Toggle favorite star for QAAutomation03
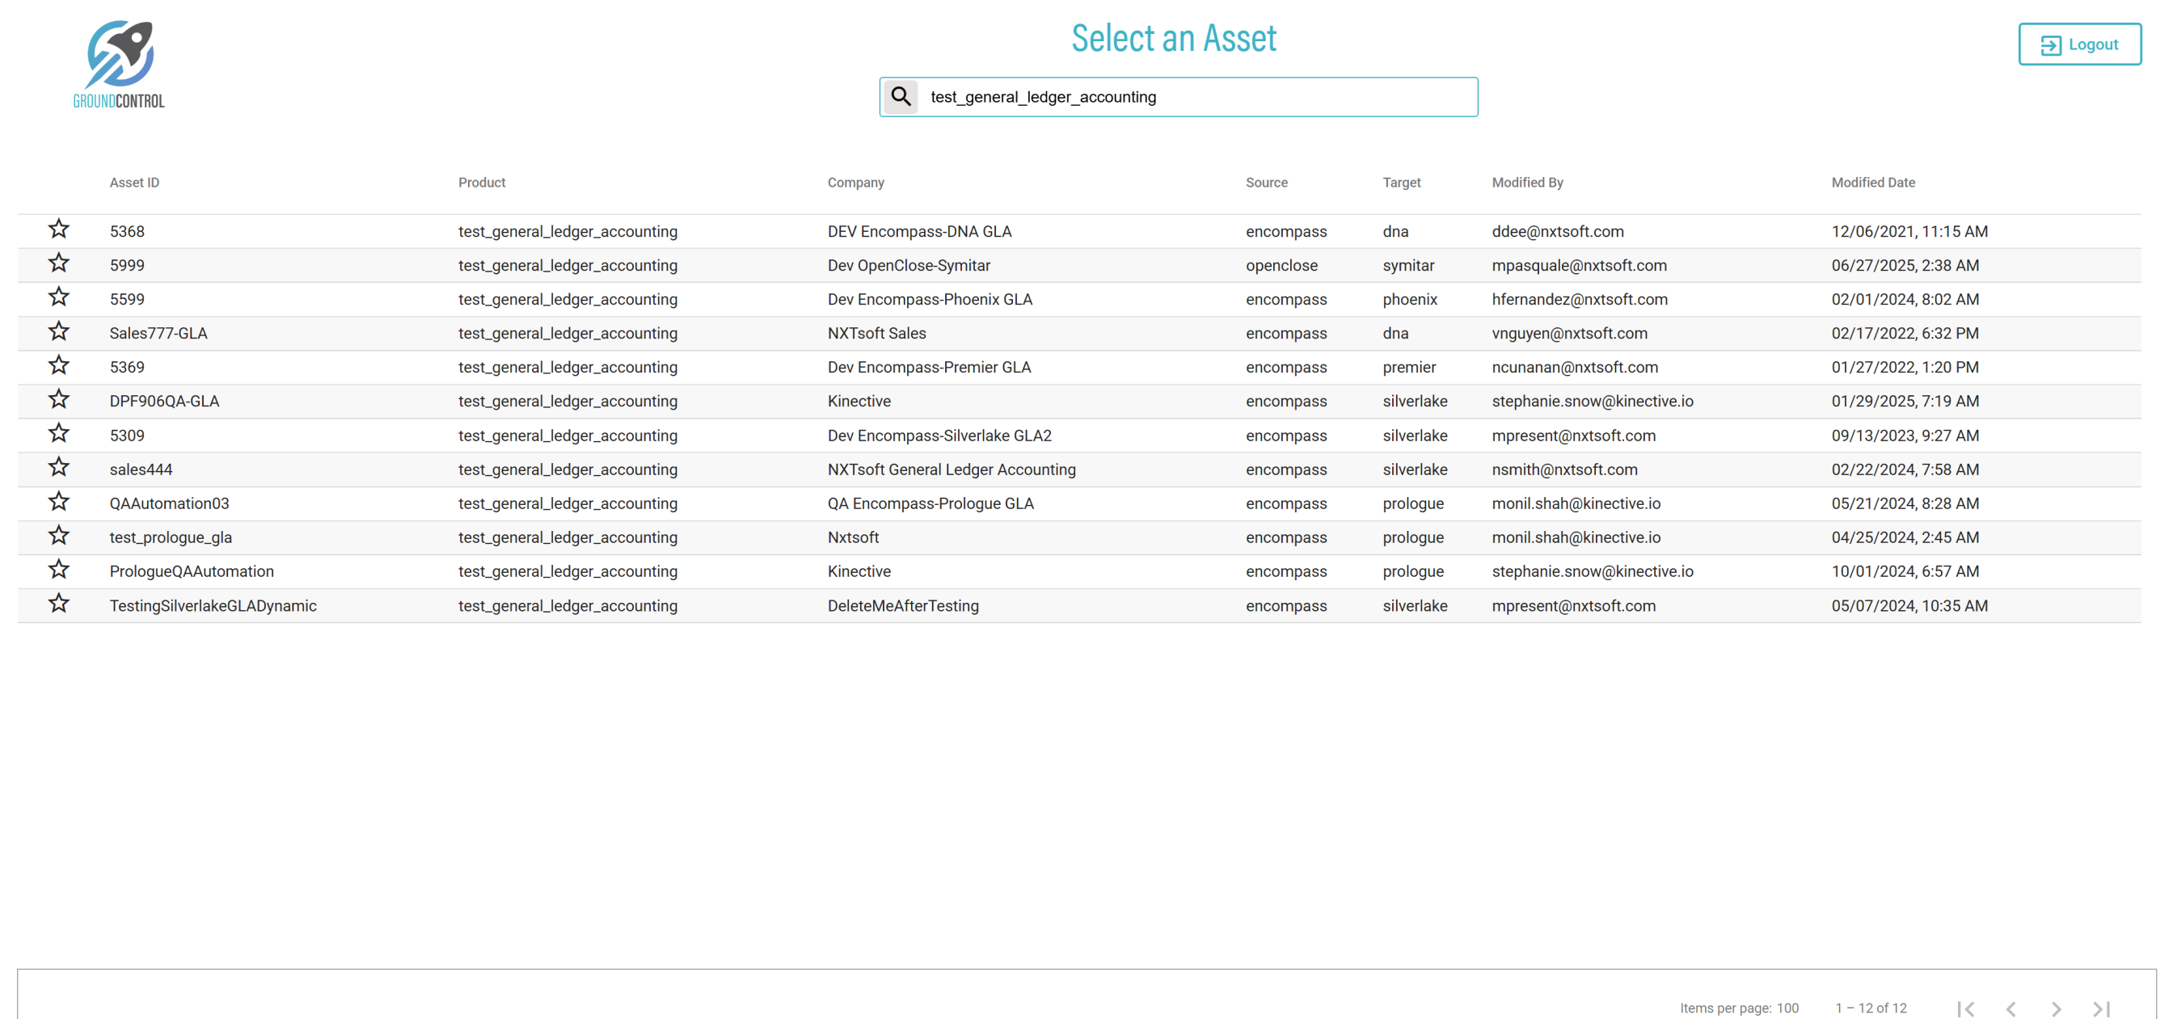2173x1019 pixels. (58, 502)
